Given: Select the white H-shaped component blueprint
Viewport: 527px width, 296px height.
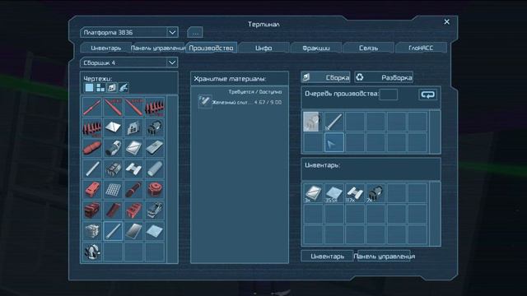Looking at the screenshot, I should (x=133, y=169).
